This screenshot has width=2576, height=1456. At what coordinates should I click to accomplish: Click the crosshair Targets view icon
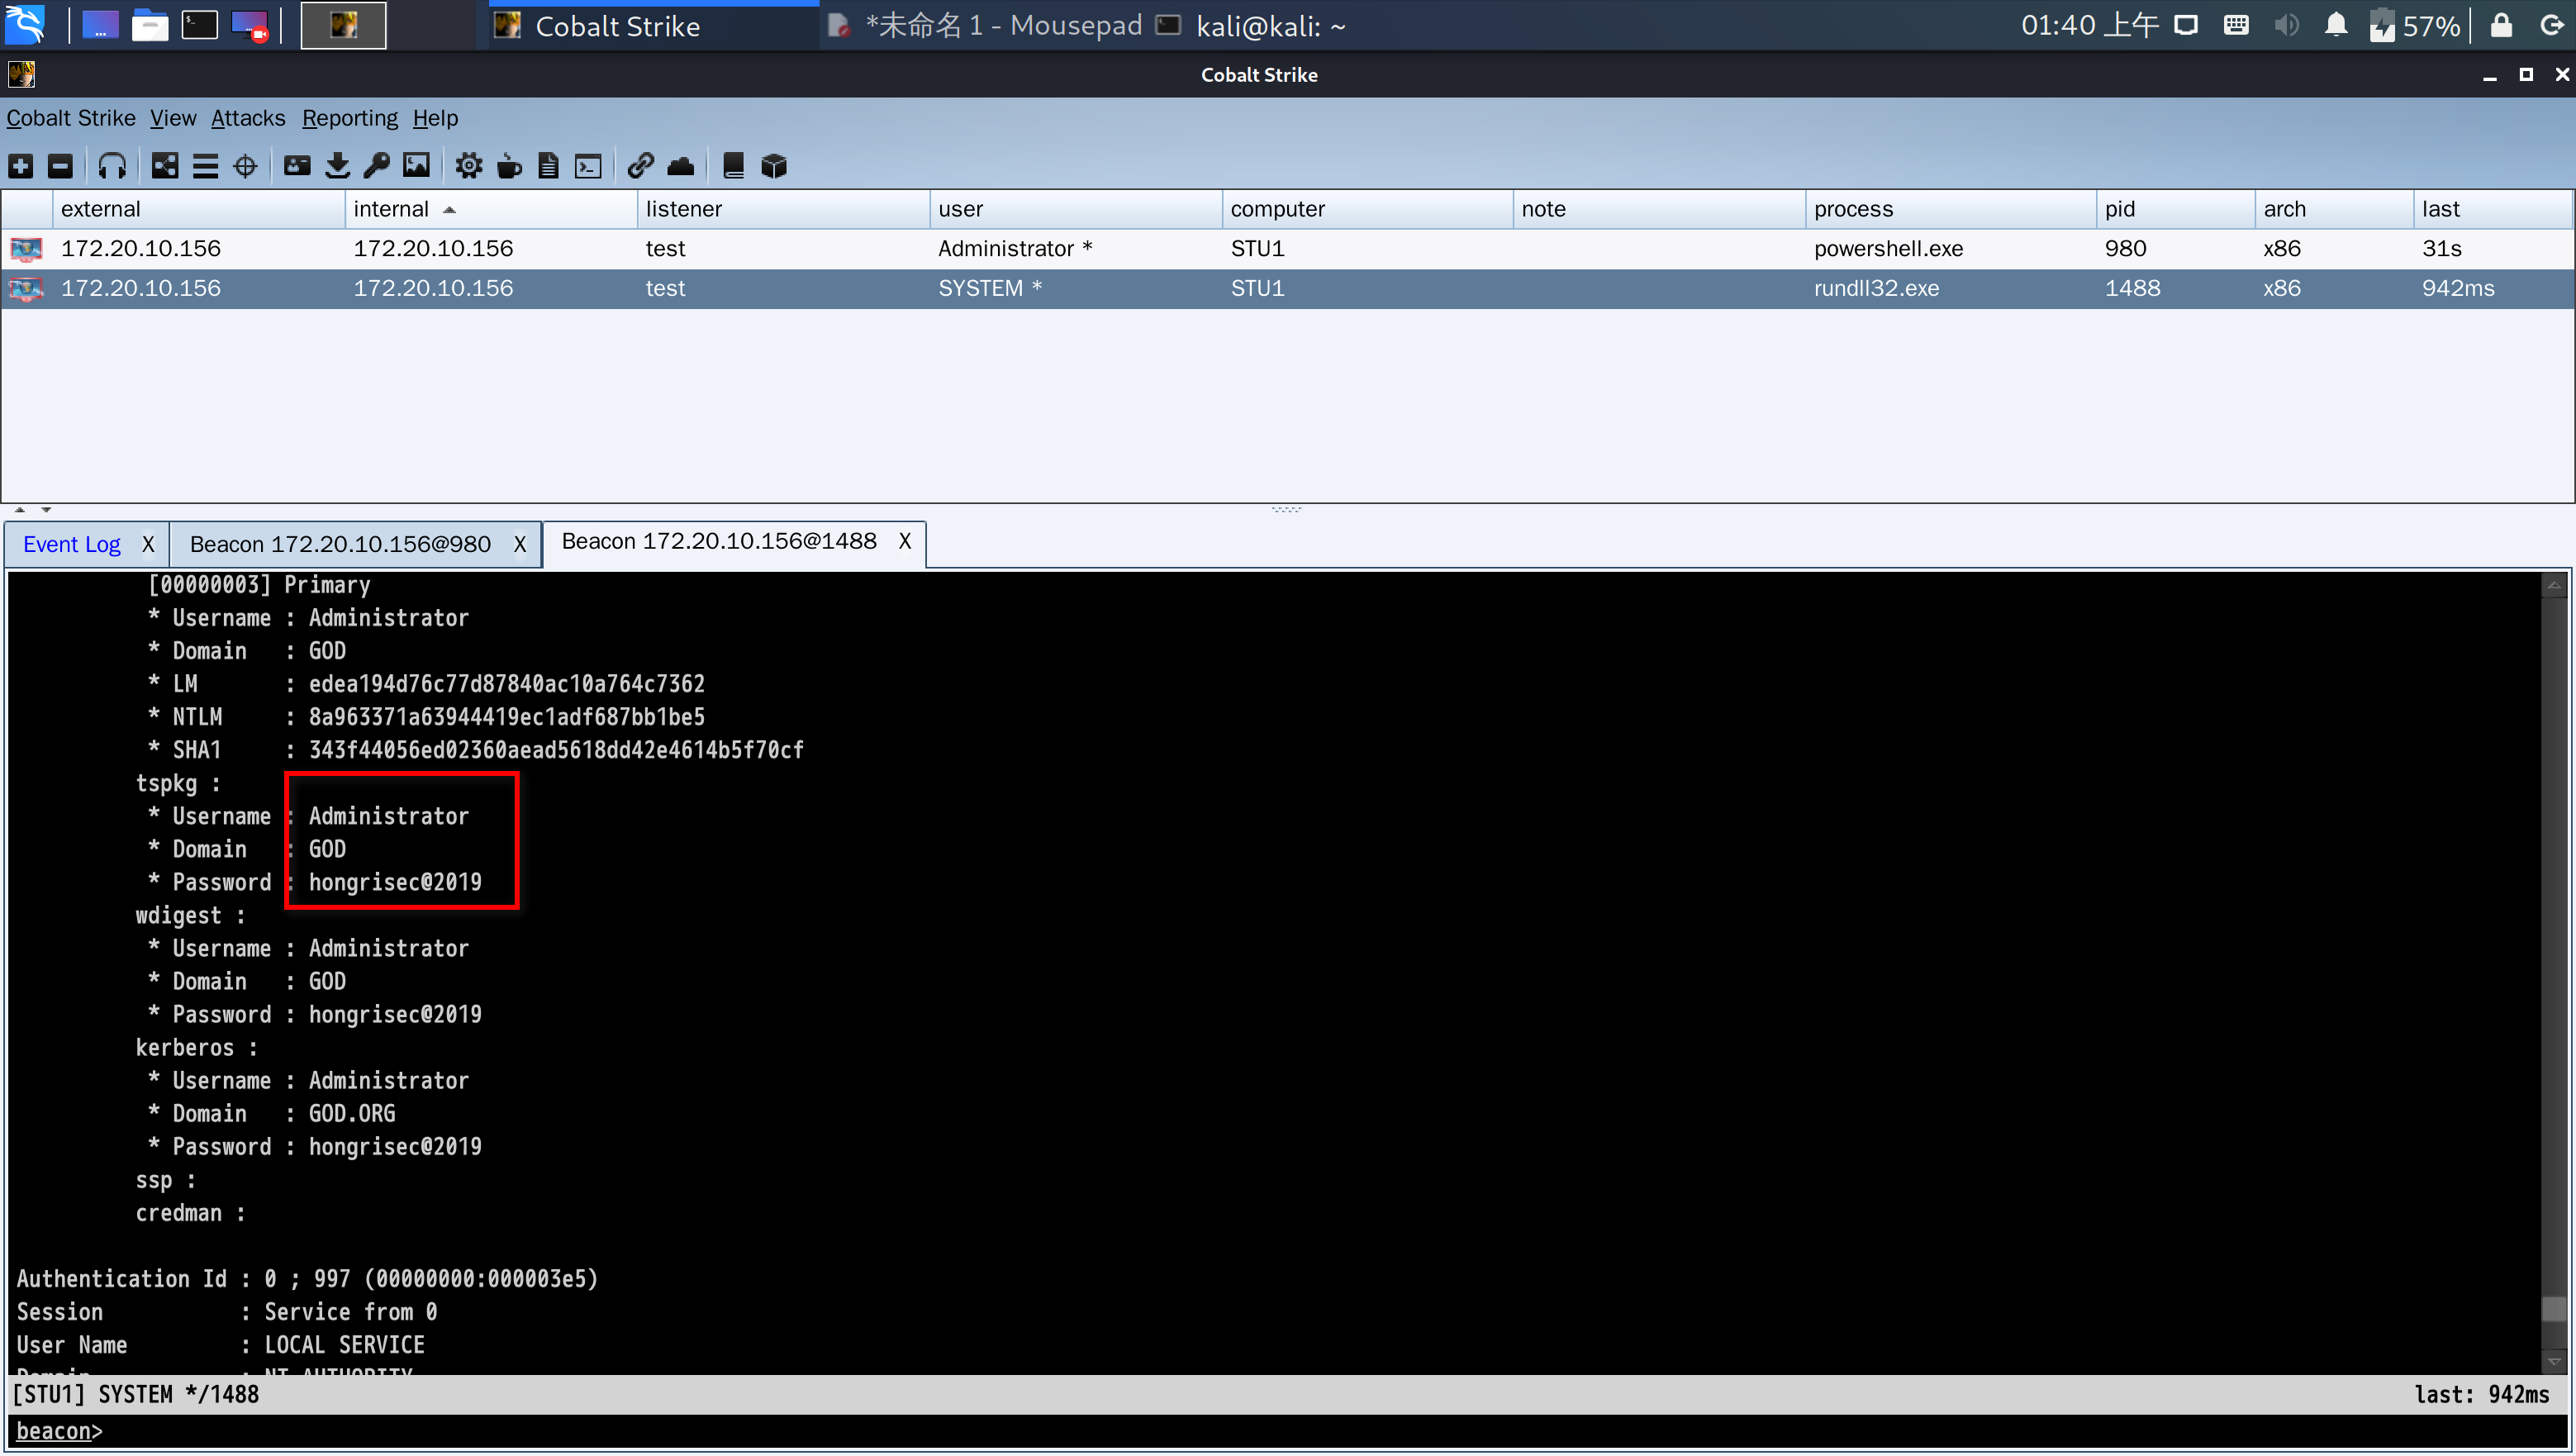point(245,166)
